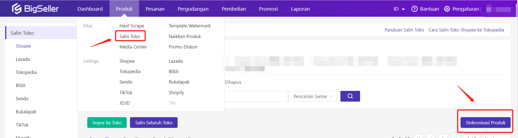
Task: Open the Pembelian menu
Action: point(234,9)
